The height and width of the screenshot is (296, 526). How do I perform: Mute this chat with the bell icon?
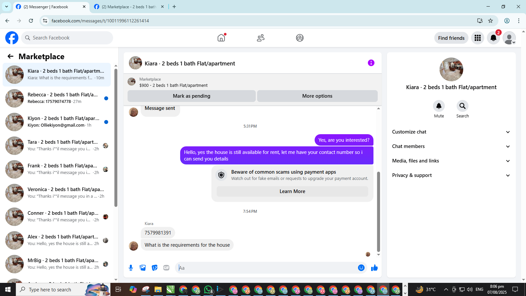pos(439,106)
